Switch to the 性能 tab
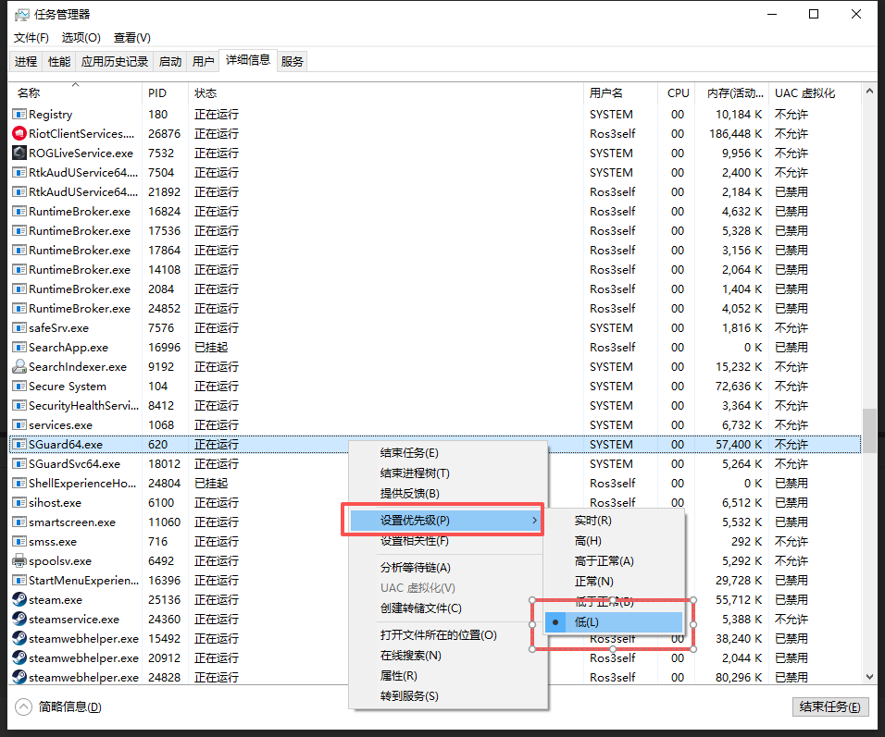885x737 pixels. [59, 62]
